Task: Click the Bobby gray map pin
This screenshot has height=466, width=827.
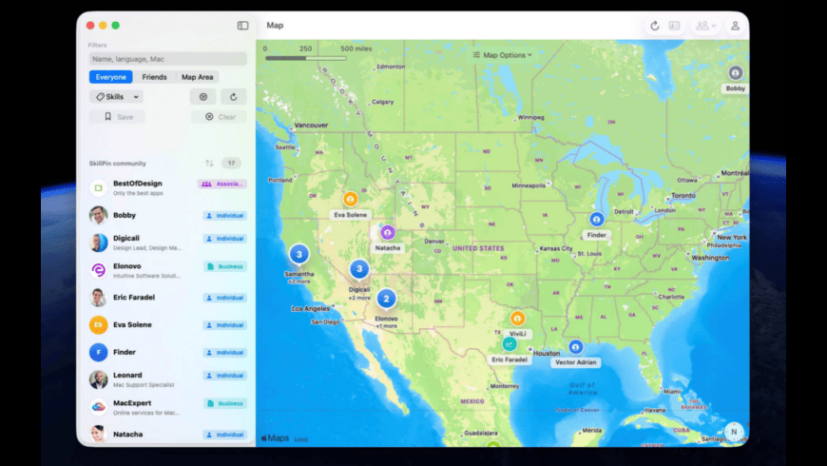Action: [735, 73]
